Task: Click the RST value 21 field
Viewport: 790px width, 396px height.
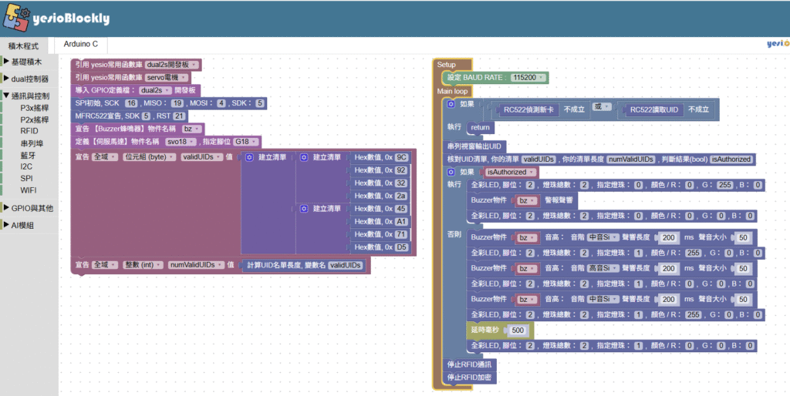Action: coord(179,116)
